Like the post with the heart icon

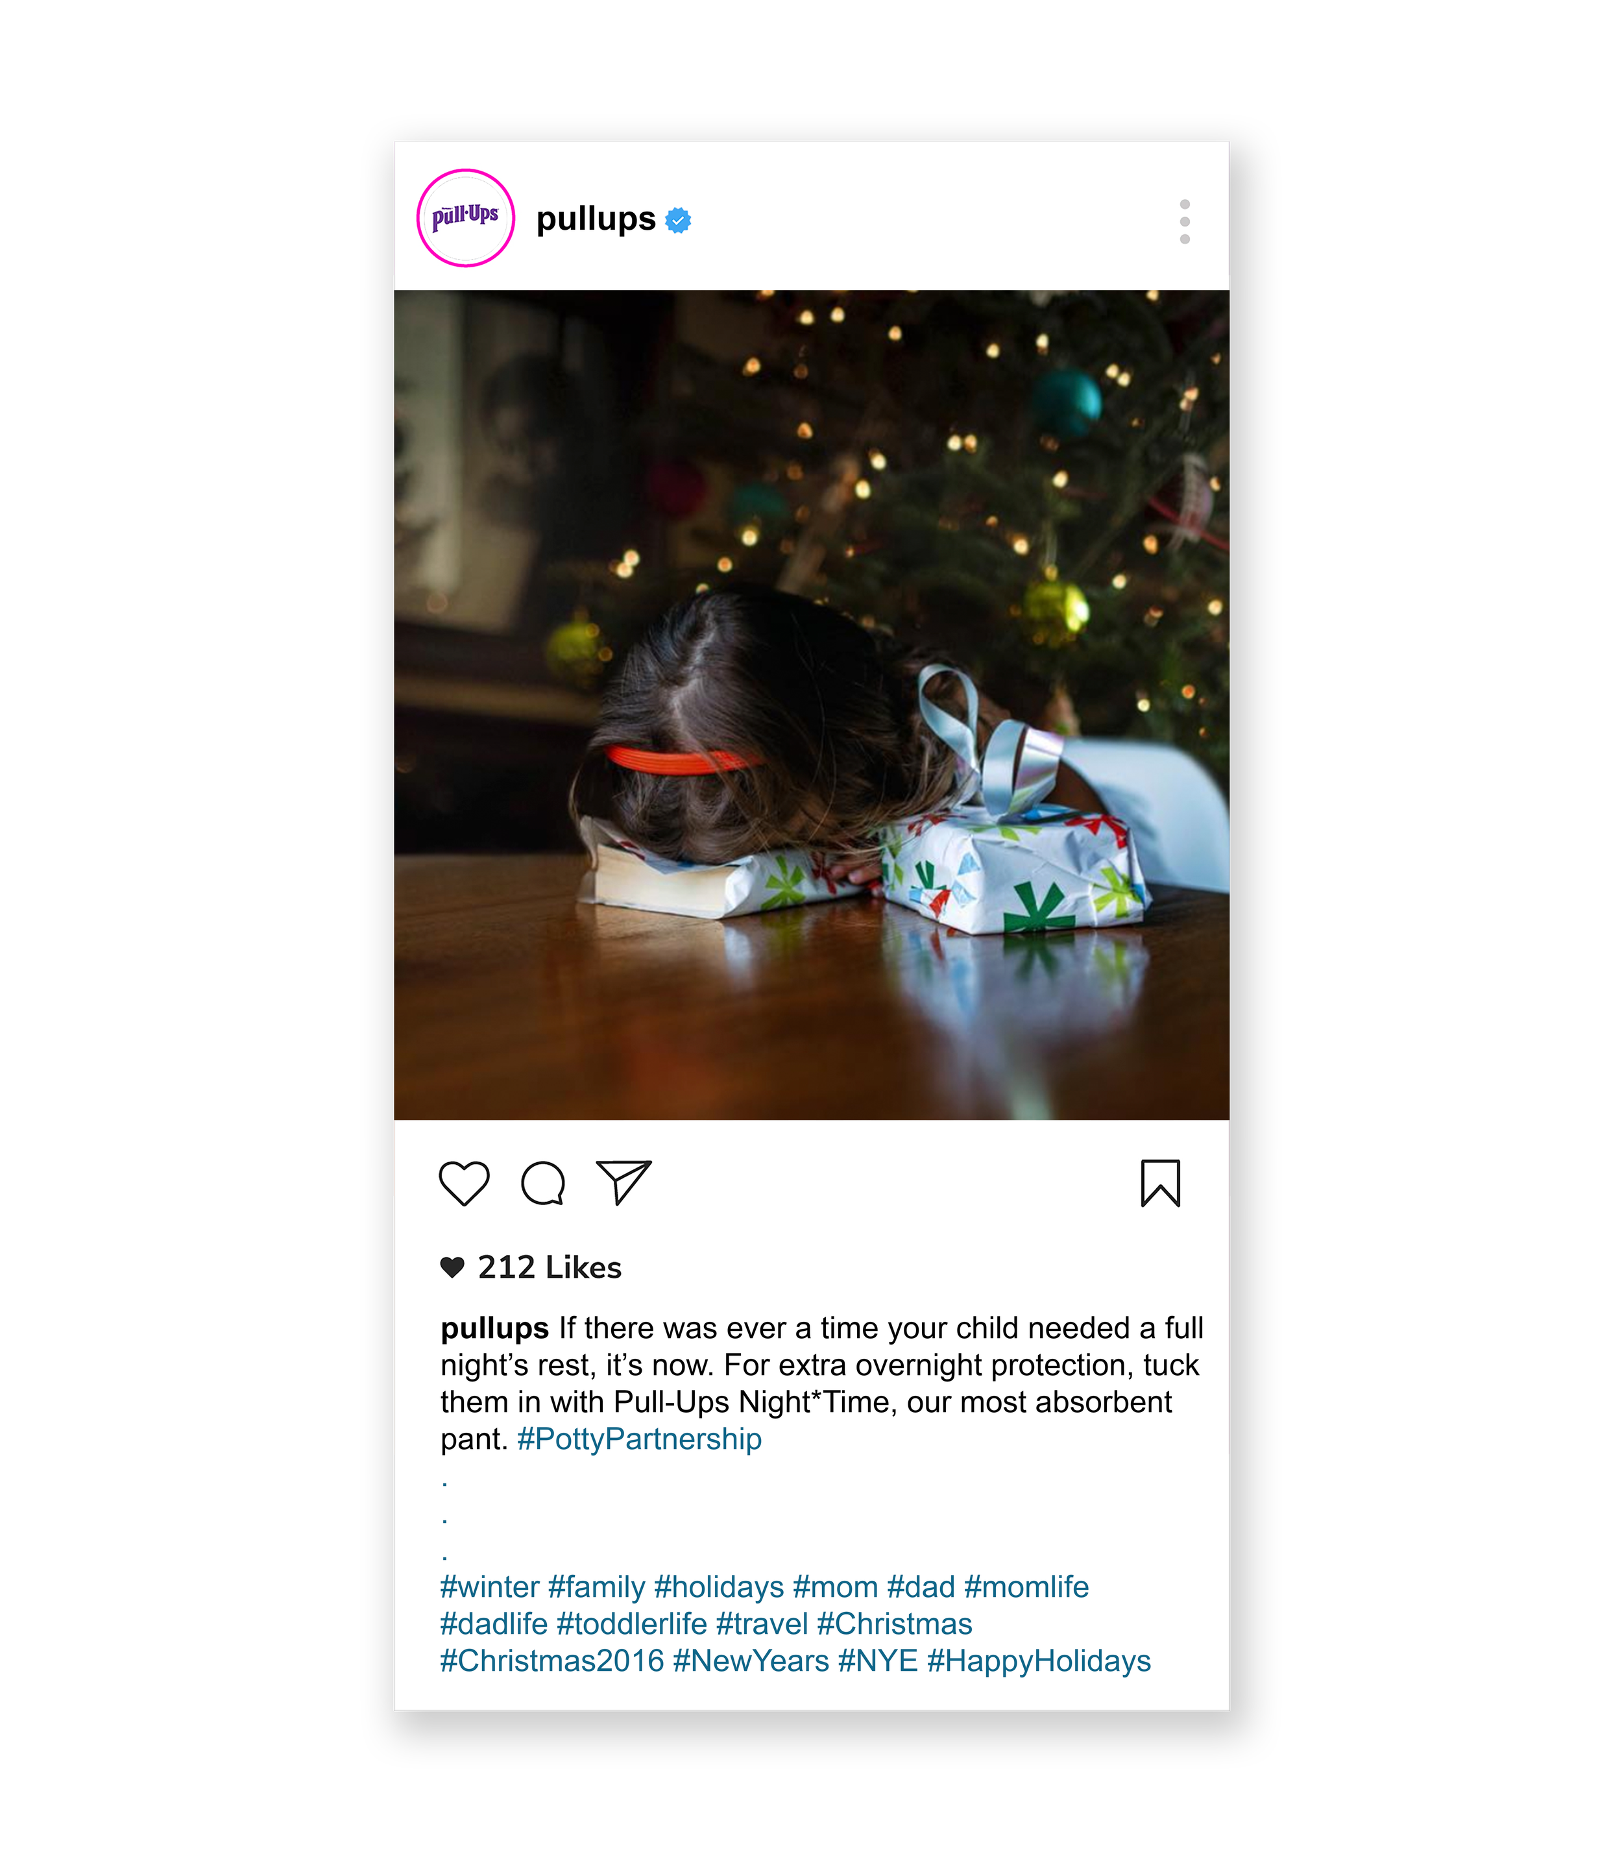click(x=465, y=1183)
